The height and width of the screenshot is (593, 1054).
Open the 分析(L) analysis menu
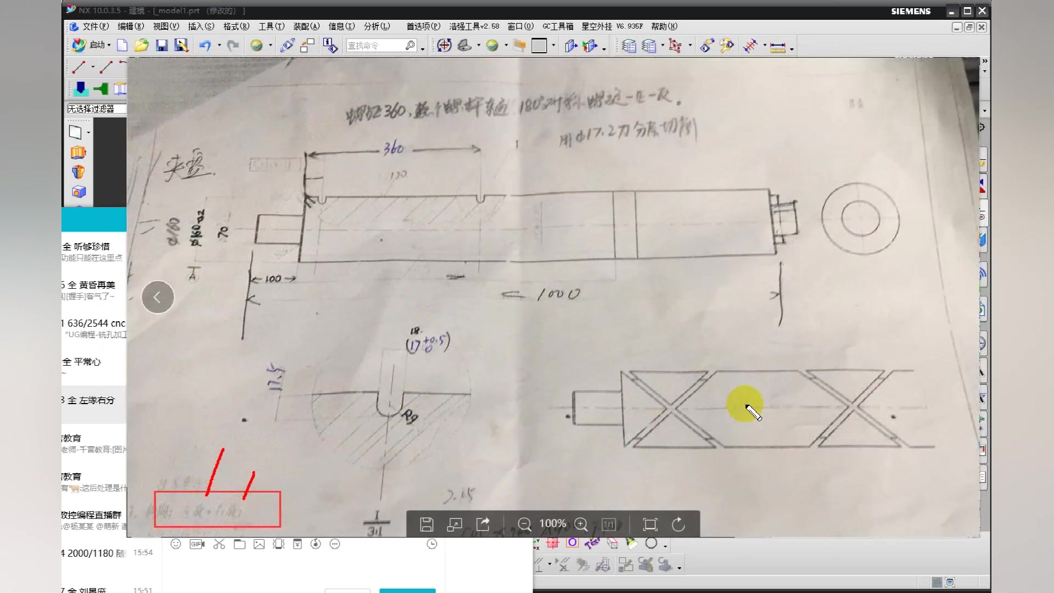click(376, 26)
